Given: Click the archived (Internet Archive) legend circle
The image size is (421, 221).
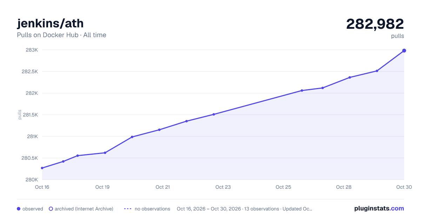Looking at the screenshot, I should point(51,209).
